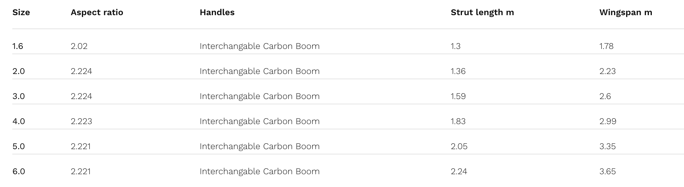
Task: Click the 1.59 strut length cell
Action: pos(458,96)
